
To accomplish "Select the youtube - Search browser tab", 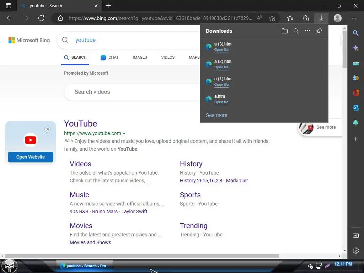I will (x=59, y=6).
